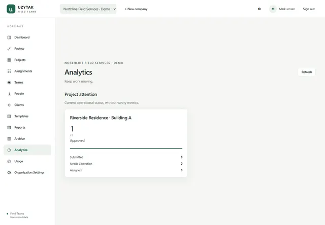Click the Submitted count value
The width and height of the screenshot is (325, 225).
click(181, 157)
